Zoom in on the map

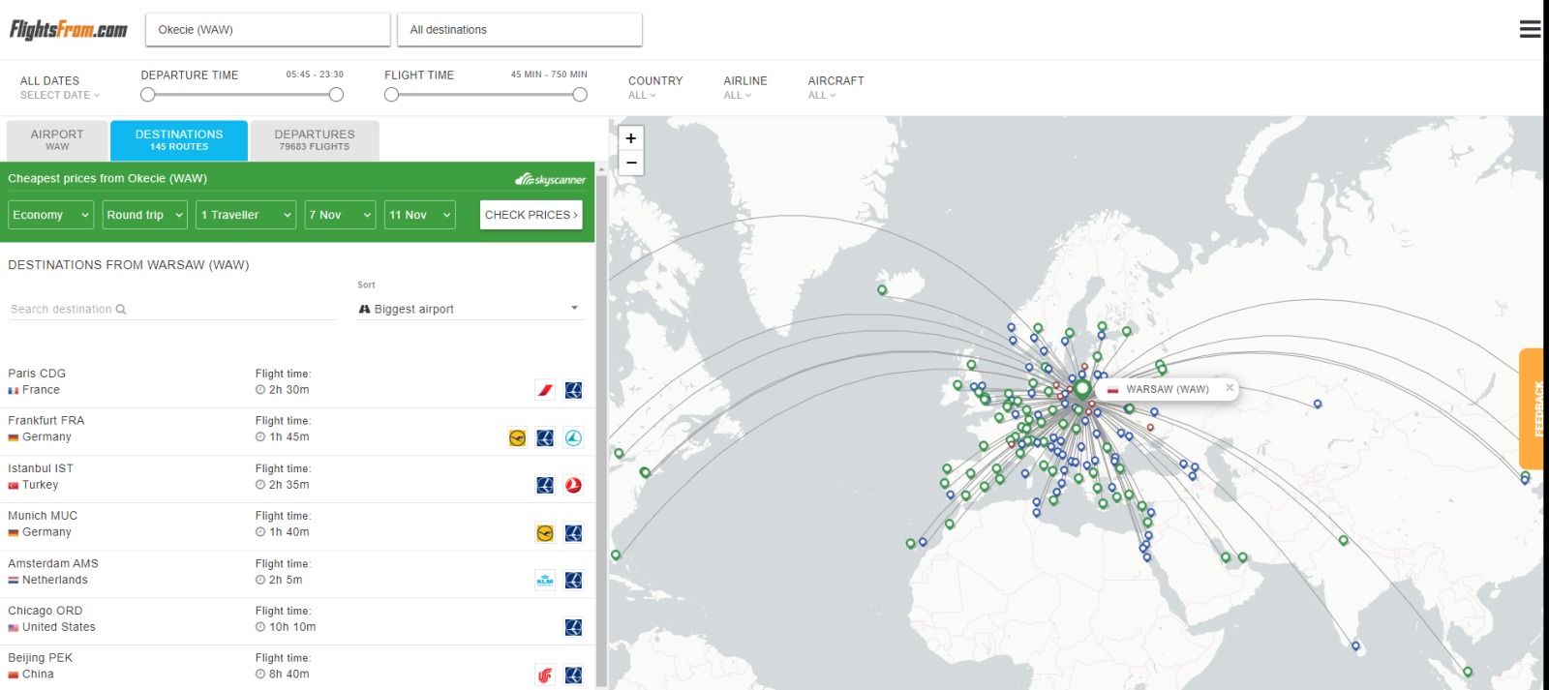[x=631, y=138]
